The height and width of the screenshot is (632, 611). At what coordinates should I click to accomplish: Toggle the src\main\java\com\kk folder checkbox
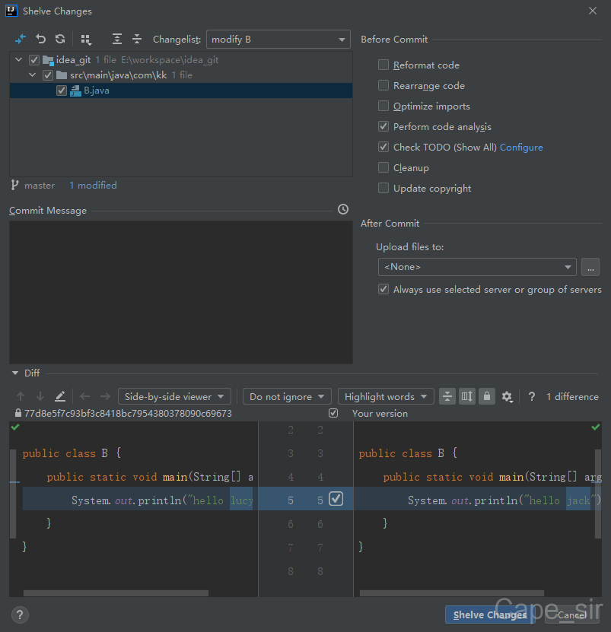pyautogui.click(x=48, y=75)
